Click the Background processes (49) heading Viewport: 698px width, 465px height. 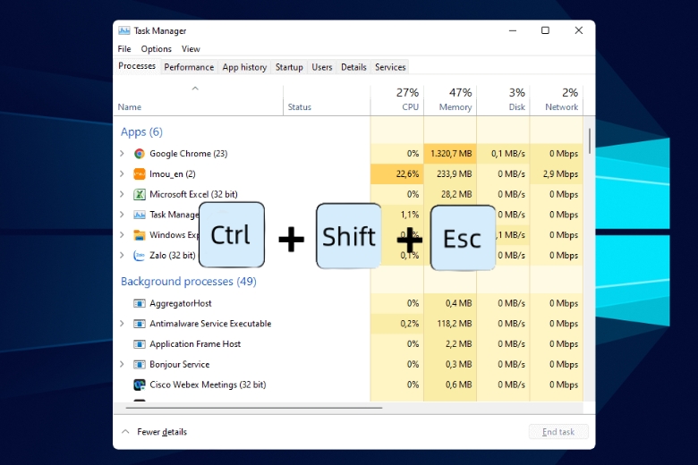pyautogui.click(x=188, y=282)
